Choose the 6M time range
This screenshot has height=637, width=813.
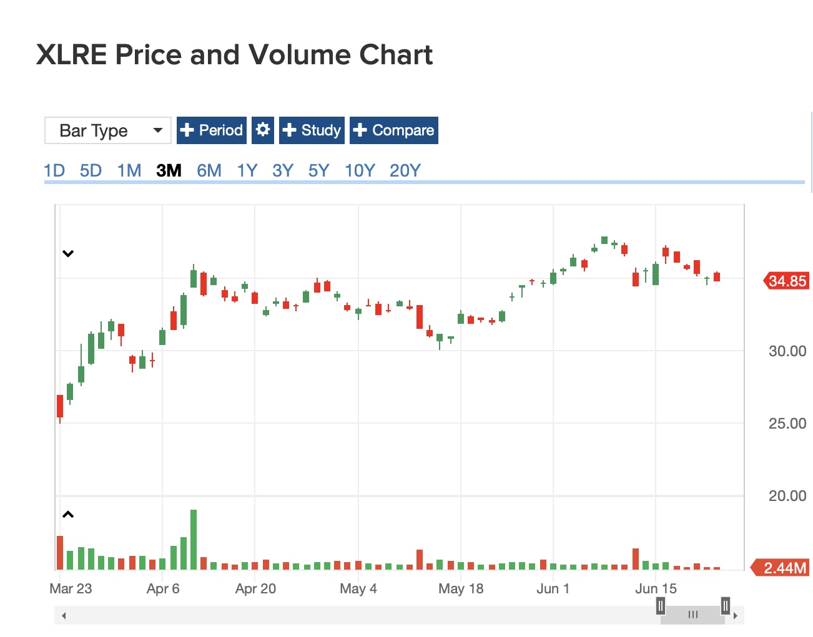[x=209, y=170]
